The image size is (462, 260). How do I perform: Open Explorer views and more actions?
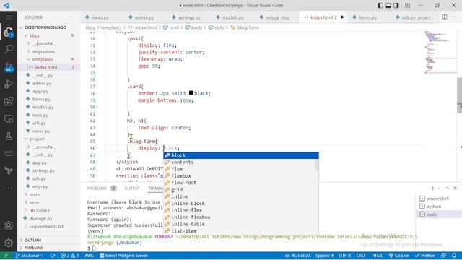72,17
